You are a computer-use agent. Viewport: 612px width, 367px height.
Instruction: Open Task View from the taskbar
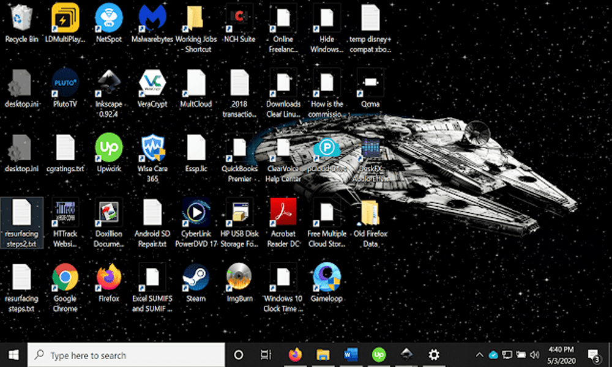pyautogui.click(x=266, y=355)
